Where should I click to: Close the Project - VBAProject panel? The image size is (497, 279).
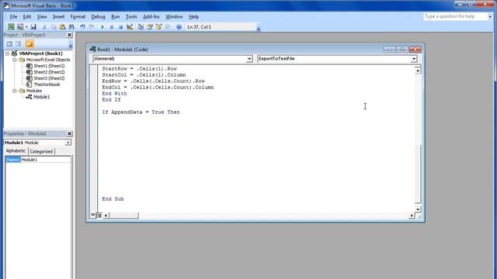(x=69, y=35)
